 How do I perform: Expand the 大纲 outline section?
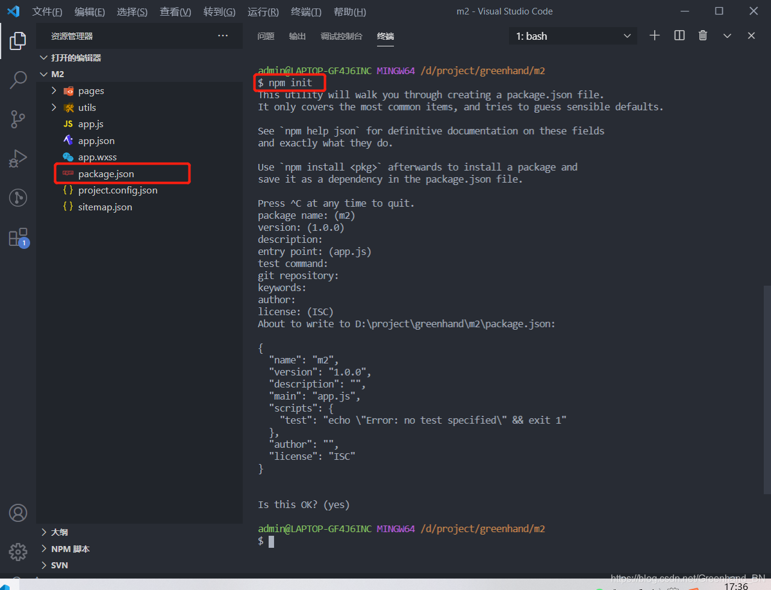tap(44, 532)
